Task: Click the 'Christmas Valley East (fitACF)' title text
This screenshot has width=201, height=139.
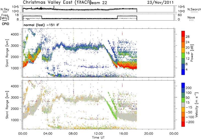Action: pyautogui.click(x=57, y=2)
